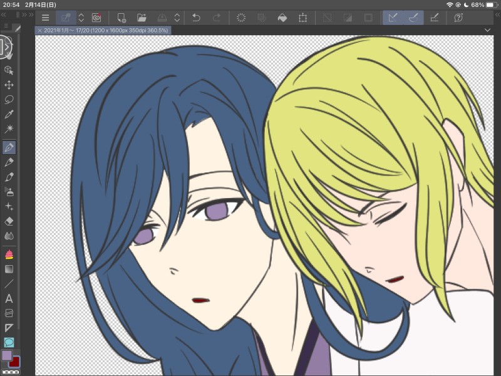501x376 pixels.
Task: Open the Clip Studio spiral icon
Action: coord(96,18)
